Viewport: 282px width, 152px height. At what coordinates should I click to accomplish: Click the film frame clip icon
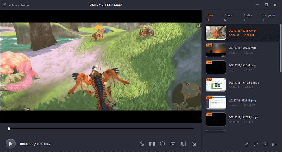point(152,144)
